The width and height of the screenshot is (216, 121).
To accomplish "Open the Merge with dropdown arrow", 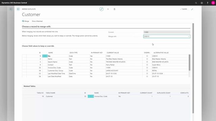I will [189, 36].
